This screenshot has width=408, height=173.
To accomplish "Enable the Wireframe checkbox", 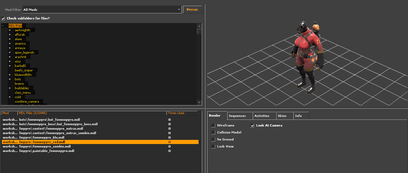I will pos(213,126).
